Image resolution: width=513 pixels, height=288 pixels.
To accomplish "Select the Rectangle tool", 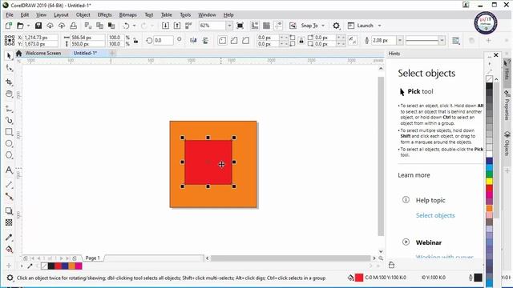I will [x=9, y=132].
